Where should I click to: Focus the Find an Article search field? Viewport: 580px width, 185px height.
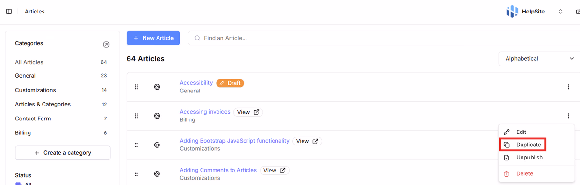pyautogui.click(x=384, y=38)
